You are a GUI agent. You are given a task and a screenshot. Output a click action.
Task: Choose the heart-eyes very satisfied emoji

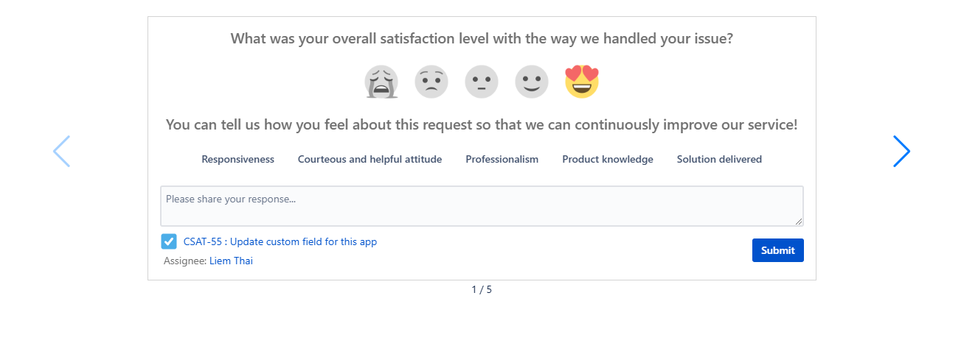tap(582, 82)
